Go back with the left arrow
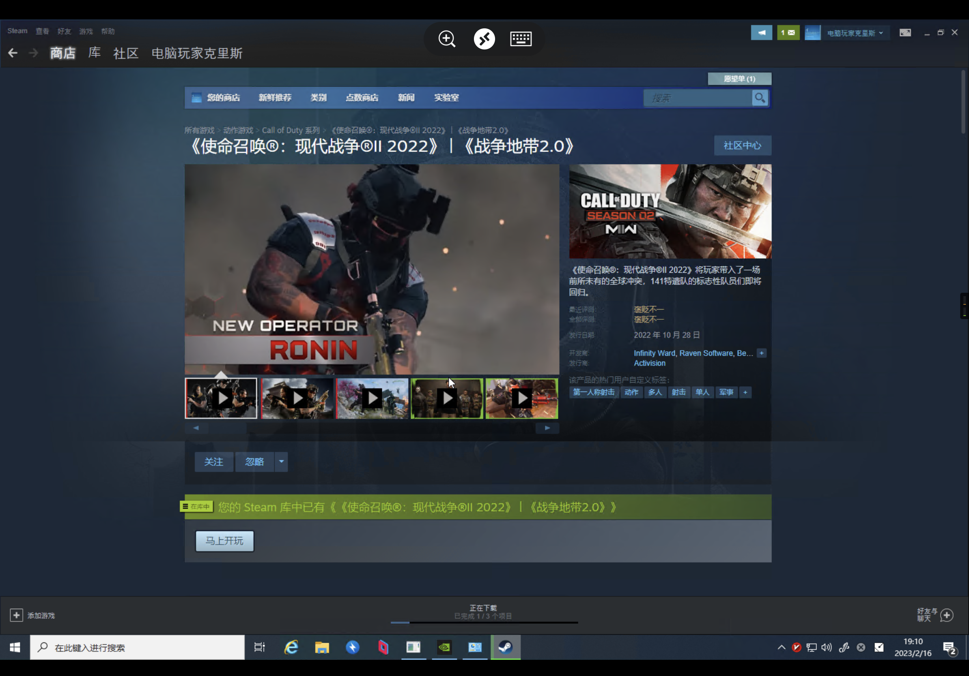This screenshot has width=969, height=676. (x=13, y=53)
